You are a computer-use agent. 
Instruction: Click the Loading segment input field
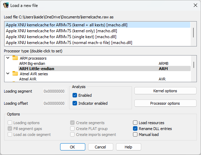55,91
